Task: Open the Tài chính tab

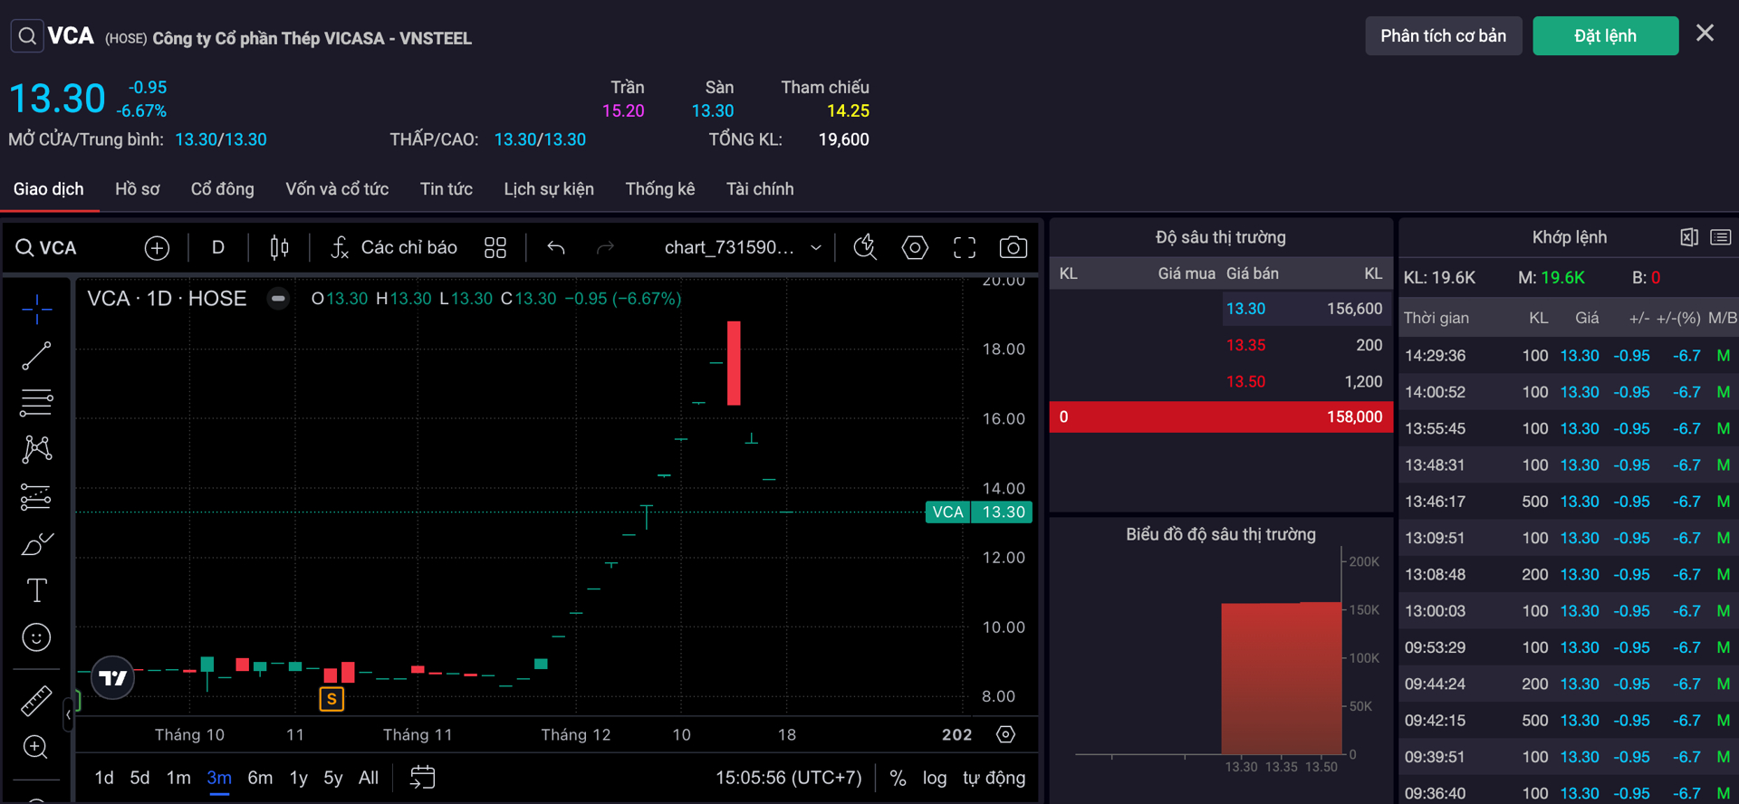Action: 759,189
